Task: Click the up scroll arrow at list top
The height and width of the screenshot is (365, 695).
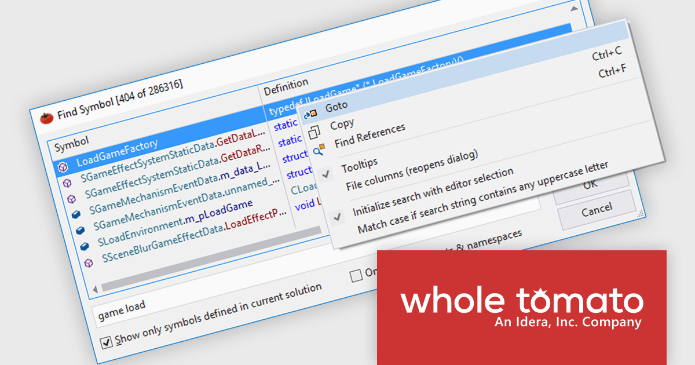Action: [x=573, y=9]
